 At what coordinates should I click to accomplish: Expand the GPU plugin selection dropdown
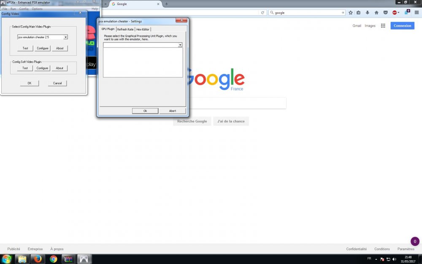point(180,45)
